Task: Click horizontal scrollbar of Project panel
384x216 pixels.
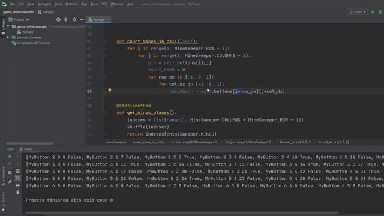Action: [29, 143]
